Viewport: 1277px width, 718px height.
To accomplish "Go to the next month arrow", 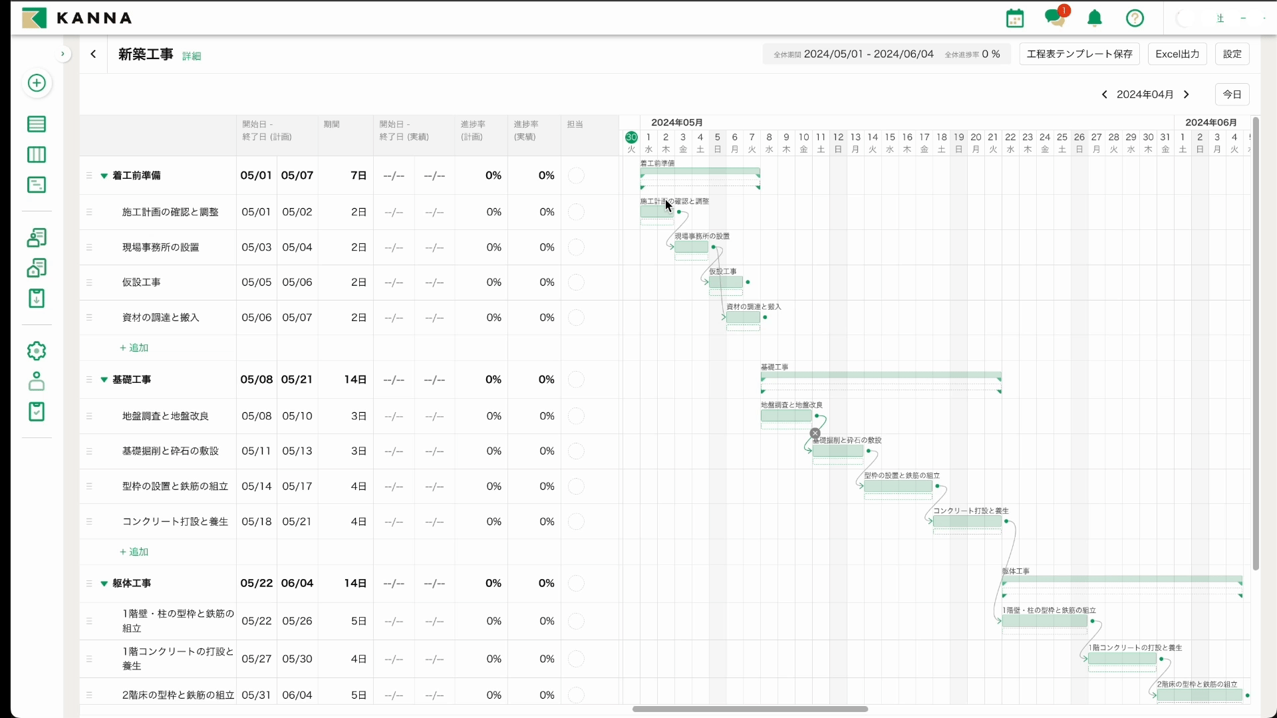I will 1187,94.
